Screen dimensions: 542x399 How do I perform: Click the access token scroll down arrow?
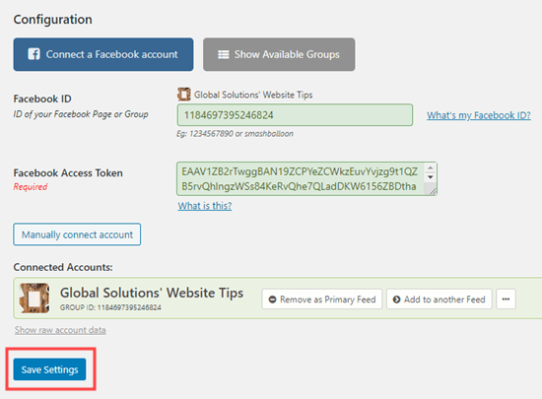(431, 177)
